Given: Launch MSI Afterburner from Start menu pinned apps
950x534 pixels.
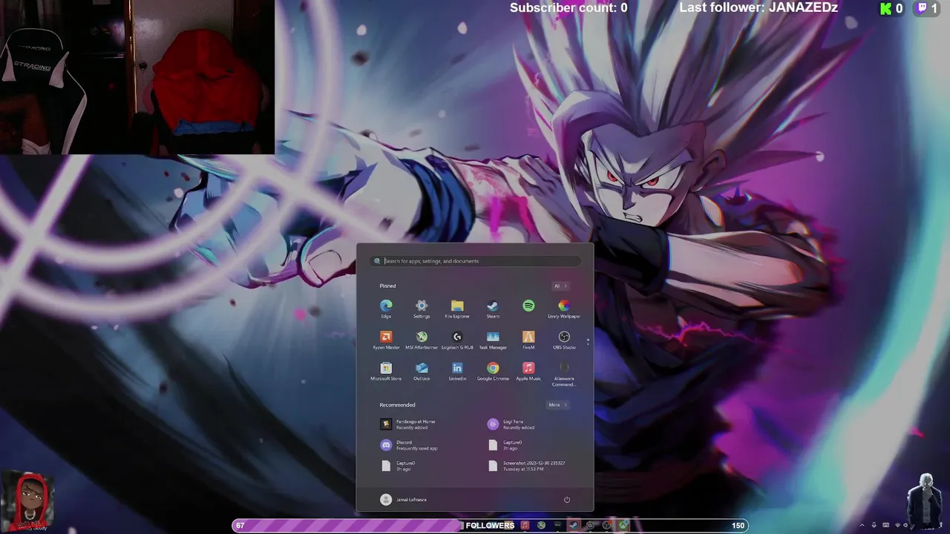Looking at the screenshot, I should (x=422, y=340).
